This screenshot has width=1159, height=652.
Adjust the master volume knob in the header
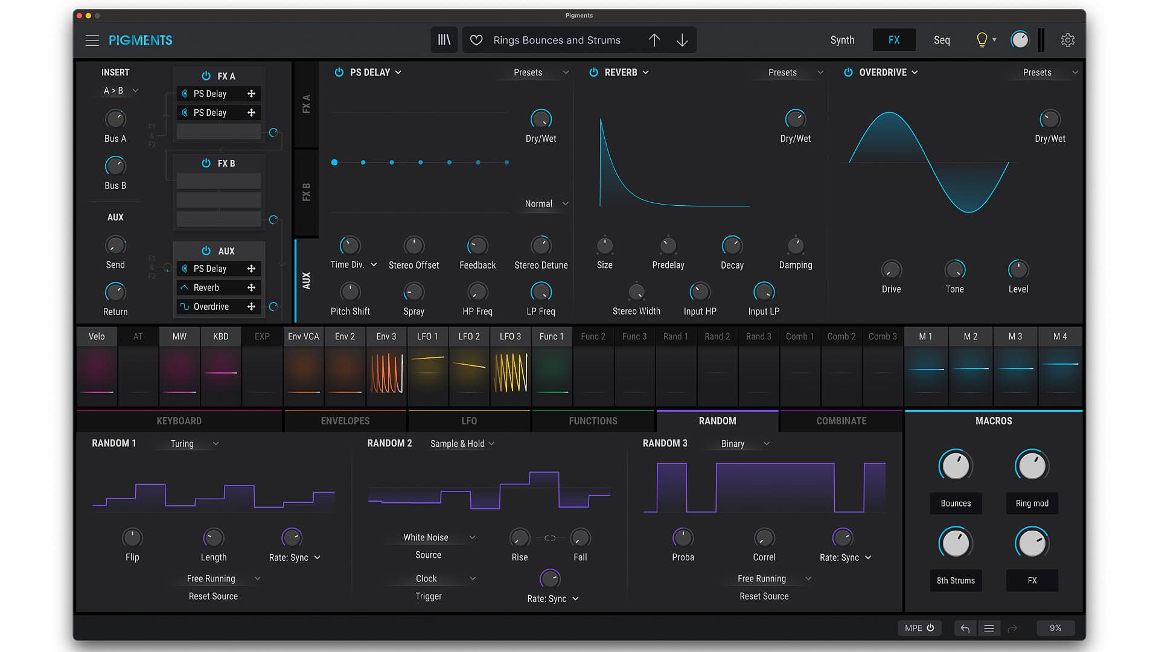click(x=1019, y=40)
